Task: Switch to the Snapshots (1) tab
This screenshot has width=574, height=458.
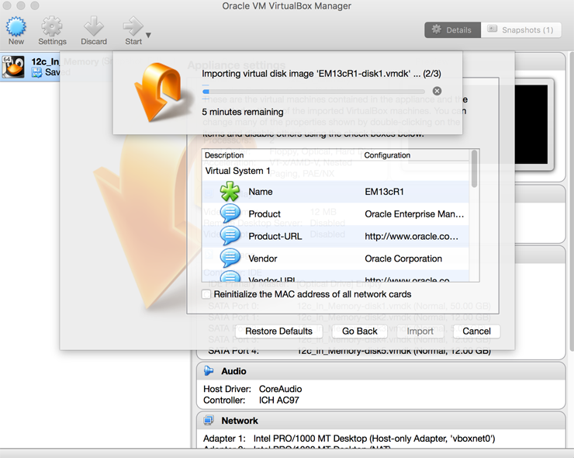Action: (521, 29)
